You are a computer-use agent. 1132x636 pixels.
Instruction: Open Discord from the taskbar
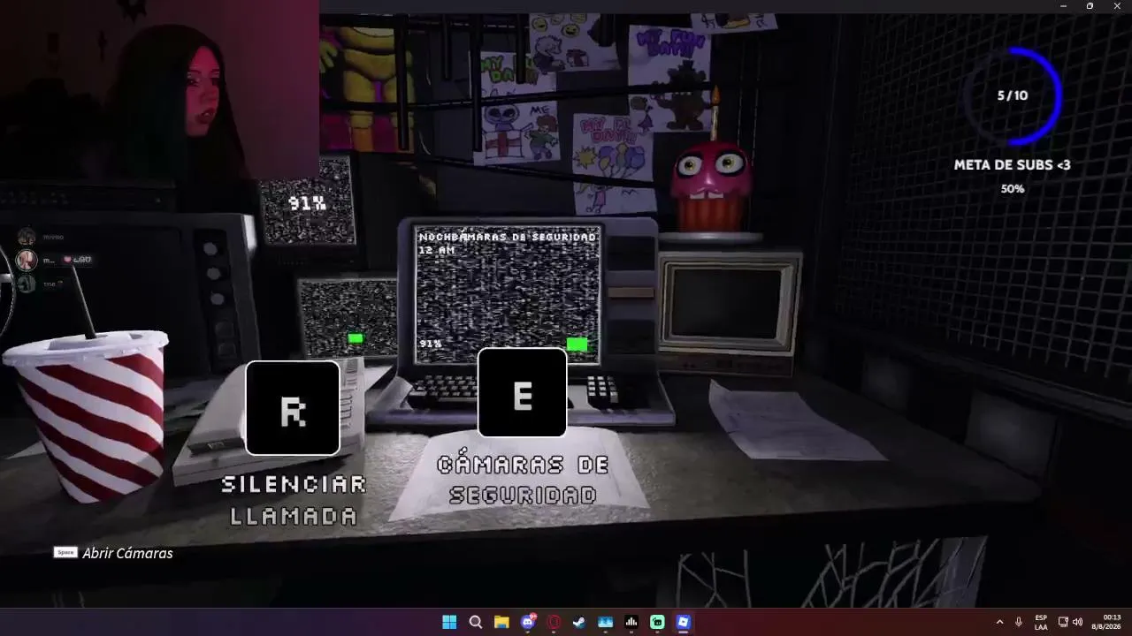[528, 622]
